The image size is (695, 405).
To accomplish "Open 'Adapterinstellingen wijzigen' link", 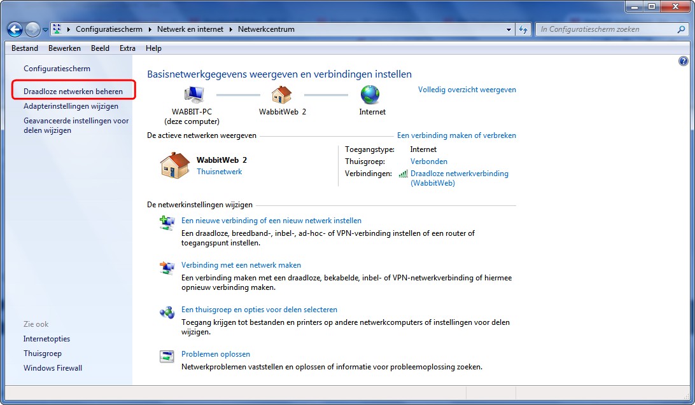I will click(x=71, y=106).
